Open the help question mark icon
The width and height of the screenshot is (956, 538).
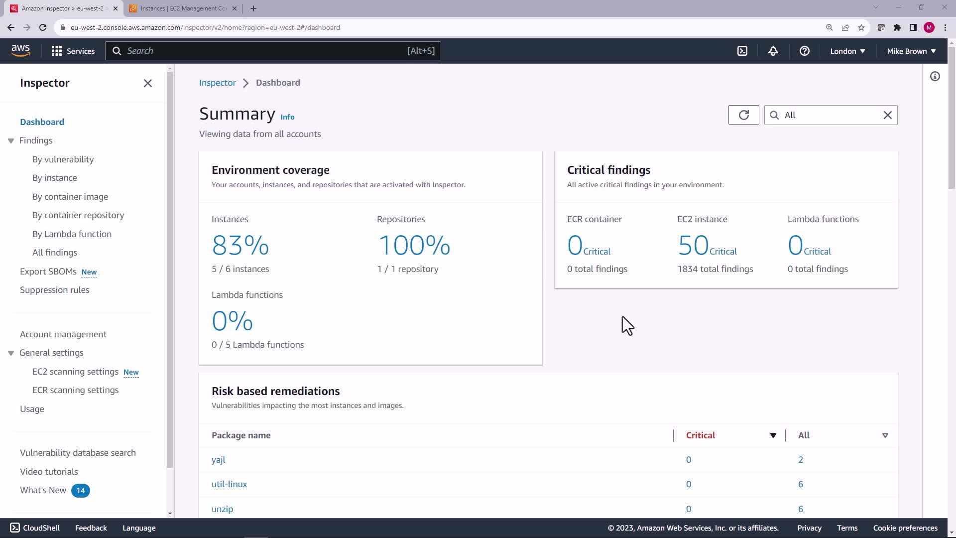(804, 51)
